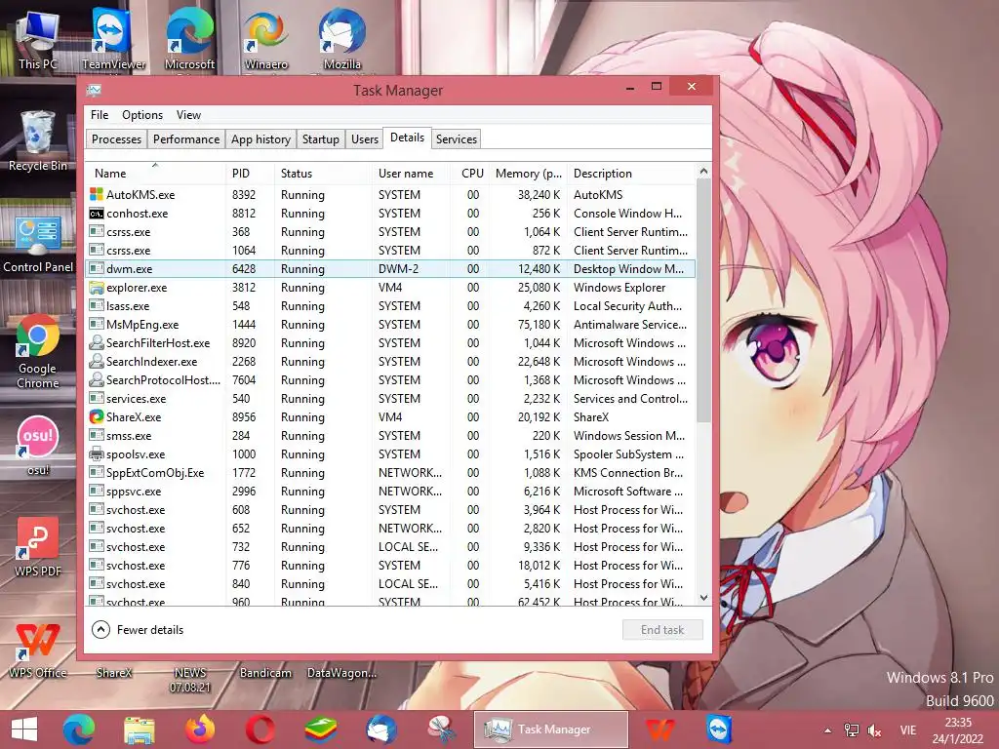The image size is (999, 749).
Task: Open WPS Office from the taskbar
Action: (659, 729)
